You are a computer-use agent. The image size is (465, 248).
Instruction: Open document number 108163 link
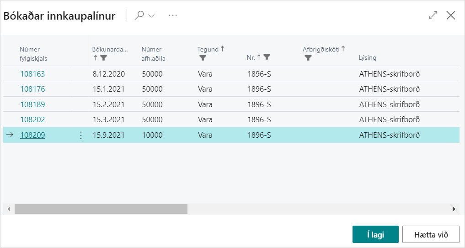coord(32,74)
